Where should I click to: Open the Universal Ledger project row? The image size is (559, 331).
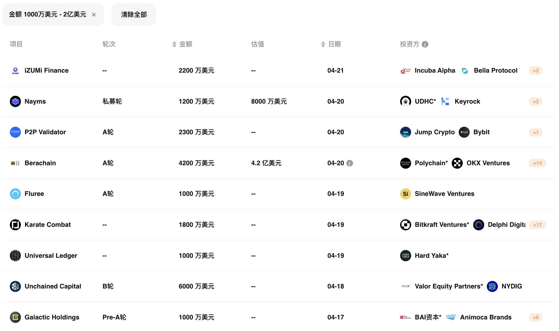point(51,256)
